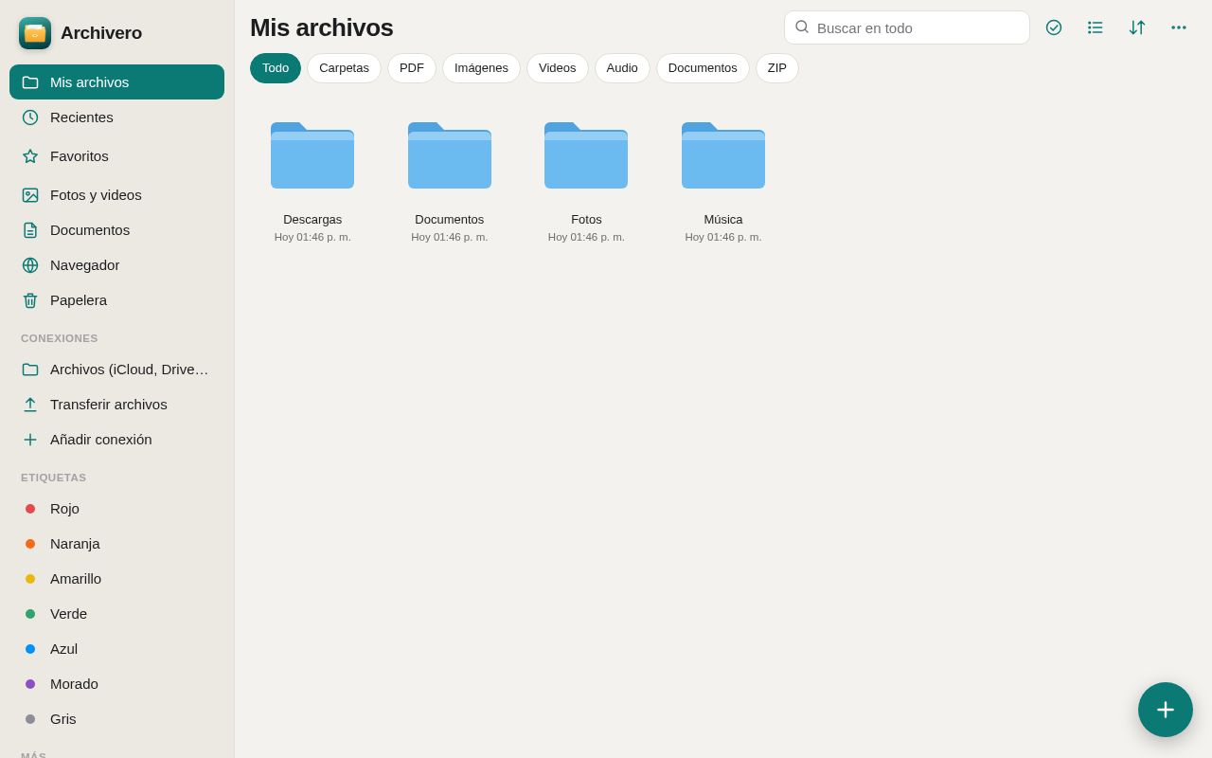Open the sort order arrows icon
Viewport: 1212px width, 758px height.
point(1137,27)
